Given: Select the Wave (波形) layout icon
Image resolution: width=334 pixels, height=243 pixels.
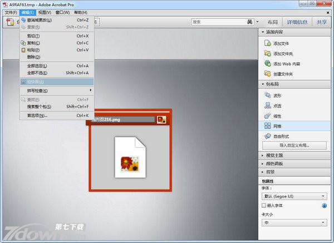Looking at the screenshot, I should [x=268, y=95].
